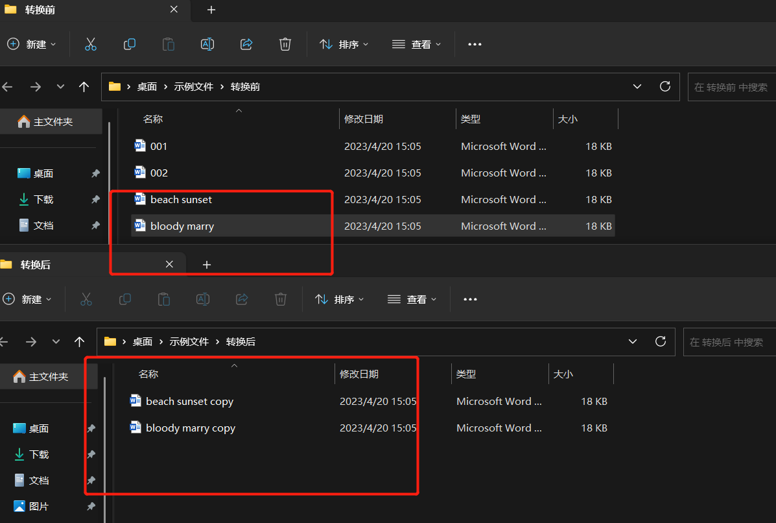Click the Word document icon beside beach sunset

140,199
